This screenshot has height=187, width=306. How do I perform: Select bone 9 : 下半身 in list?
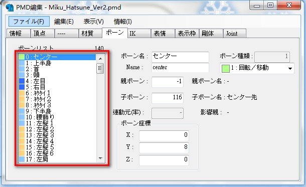click(57, 111)
